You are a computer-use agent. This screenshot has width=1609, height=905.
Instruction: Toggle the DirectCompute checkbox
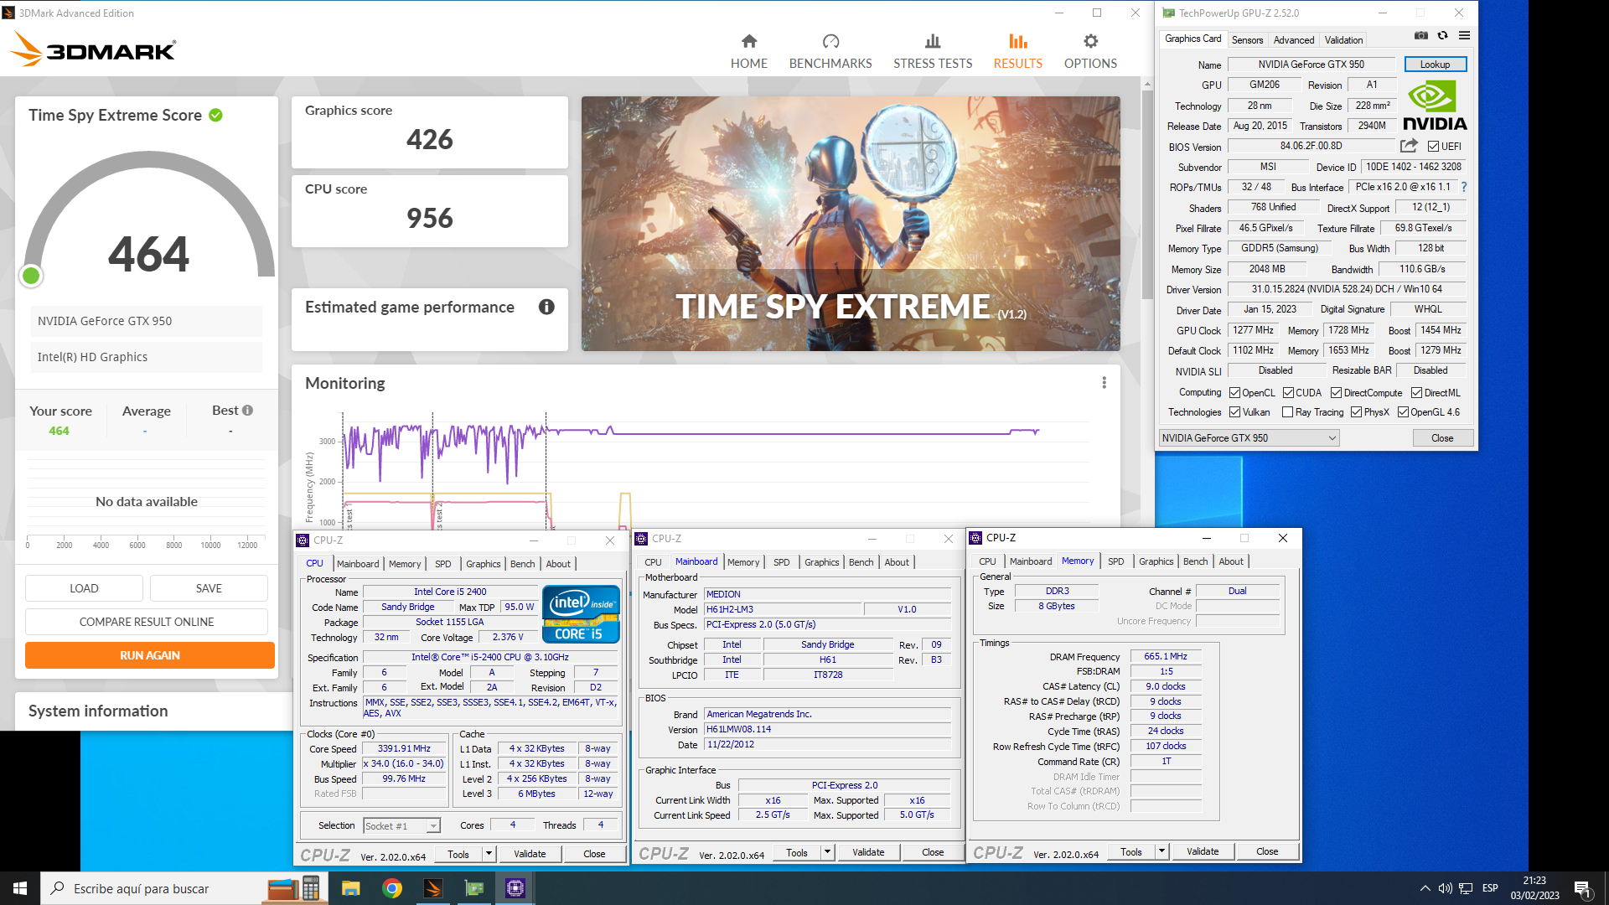(1336, 393)
